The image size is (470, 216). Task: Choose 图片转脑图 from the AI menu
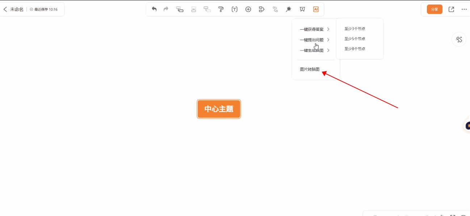coord(310,69)
